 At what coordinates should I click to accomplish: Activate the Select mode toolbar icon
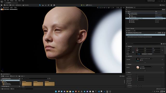pos(40,5)
